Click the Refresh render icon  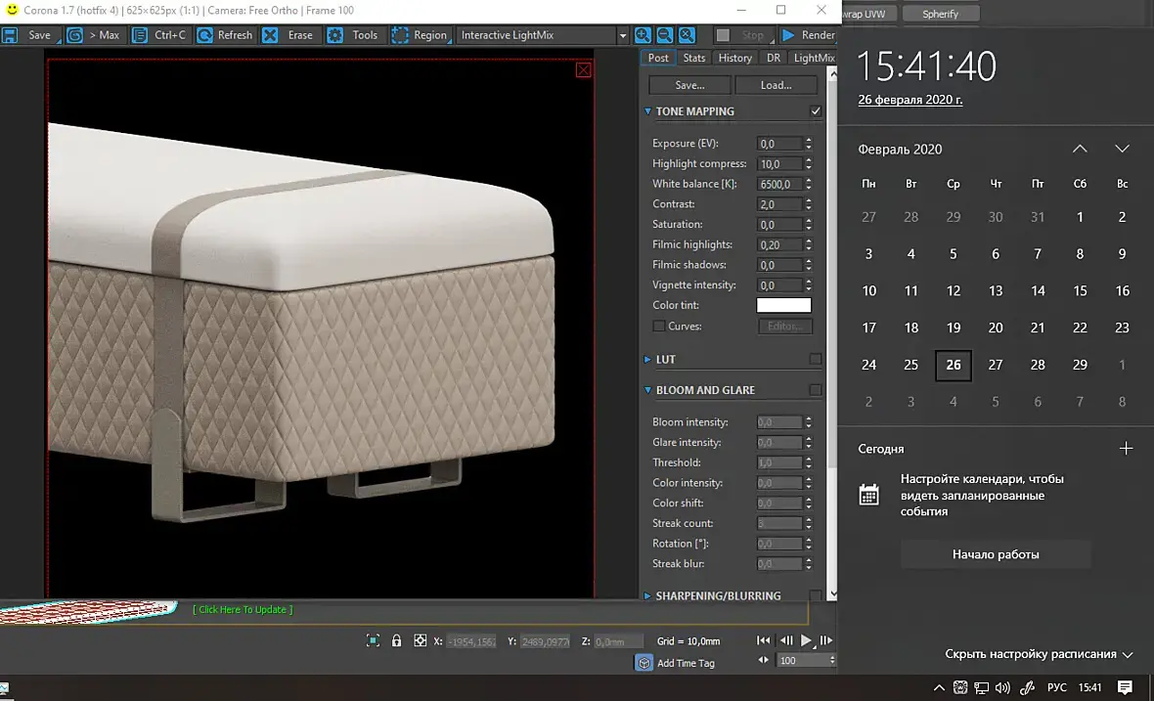click(x=205, y=35)
